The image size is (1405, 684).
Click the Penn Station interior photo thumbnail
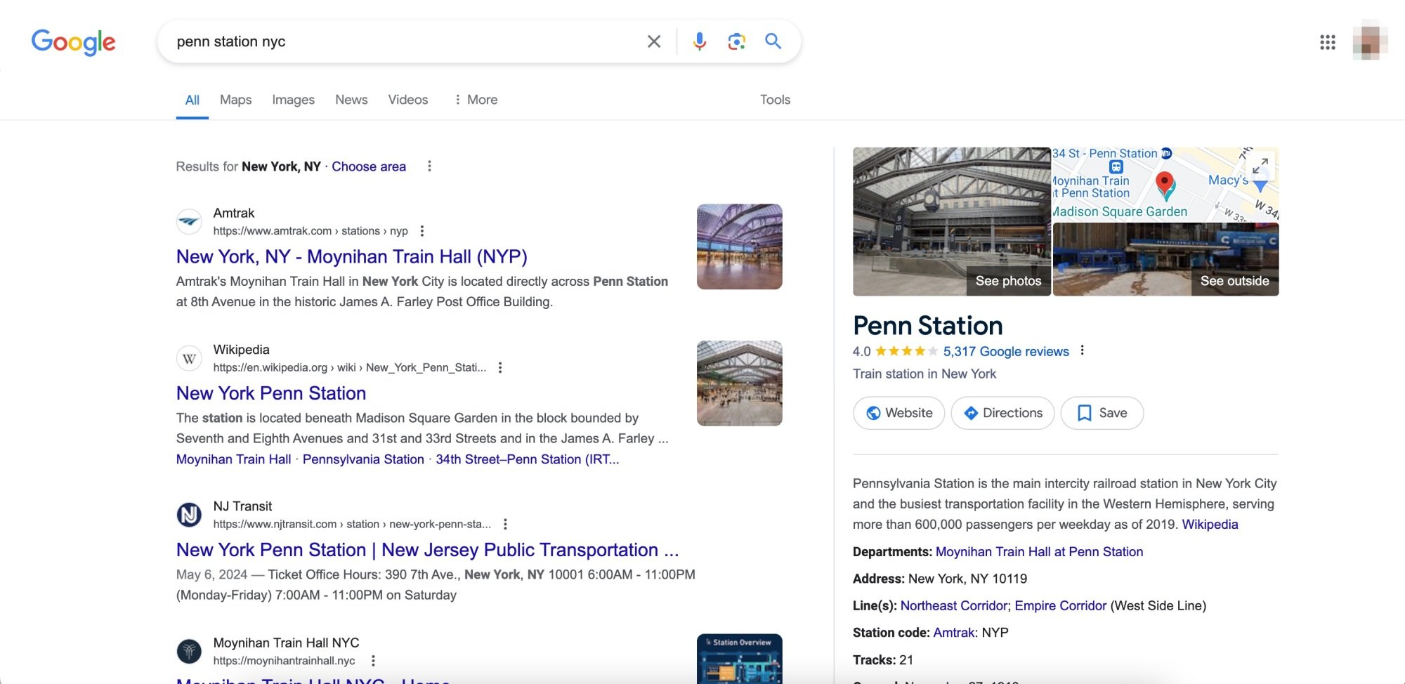pyautogui.click(x=952, y=221)
